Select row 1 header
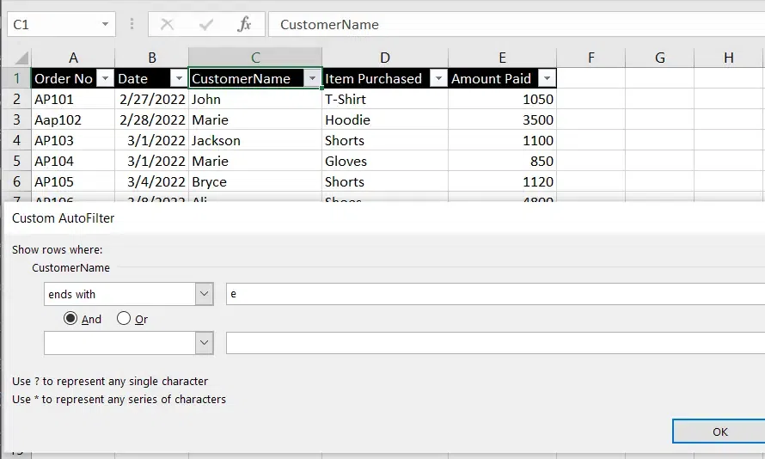The image size is (765, 459). tap(16, 78)
